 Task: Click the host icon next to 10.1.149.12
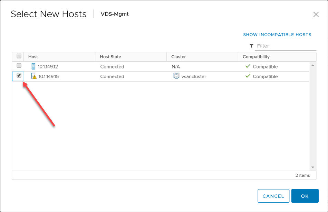pos(33,66)
